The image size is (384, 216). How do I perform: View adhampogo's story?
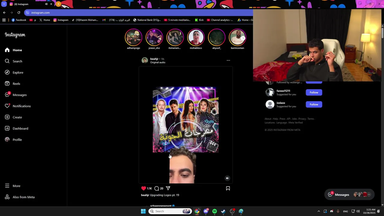[133, 37]
